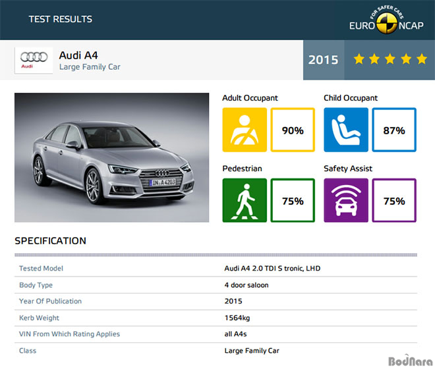Click the Audi A4 model name
The height and width of the screenshot is (368, 435).
click(x=78, y=55)
